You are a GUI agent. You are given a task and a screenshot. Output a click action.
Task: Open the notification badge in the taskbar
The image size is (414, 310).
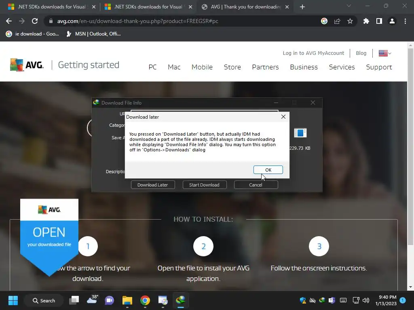[403, 300]
